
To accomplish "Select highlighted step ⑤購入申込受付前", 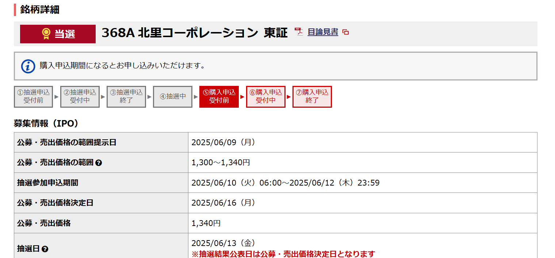I will pyautogui.click(x=219, y=97).
